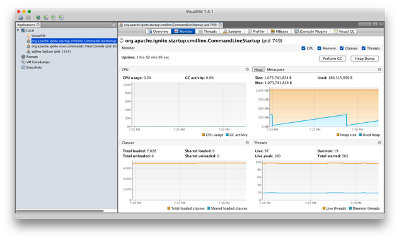
Task: Click the maximize editor icon at top-right of tab bar
Action: pos(381,24)
